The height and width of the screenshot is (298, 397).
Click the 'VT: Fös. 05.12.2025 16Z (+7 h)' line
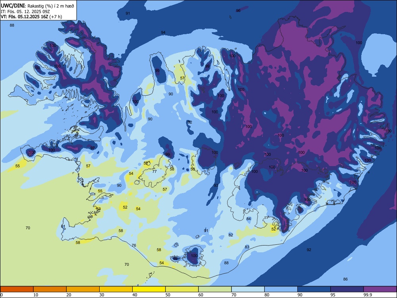(x=31, y=17)
